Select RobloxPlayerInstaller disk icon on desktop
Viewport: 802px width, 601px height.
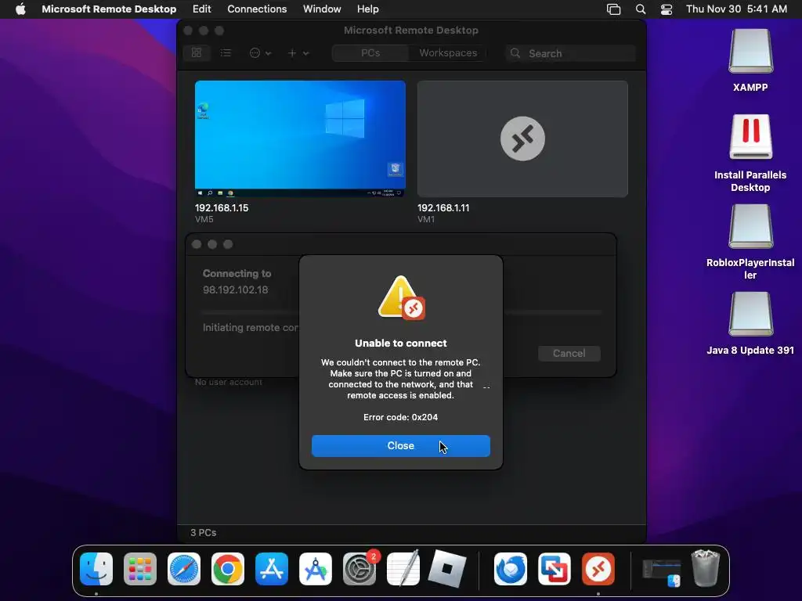pyautogui.click(x=750, y=227)
